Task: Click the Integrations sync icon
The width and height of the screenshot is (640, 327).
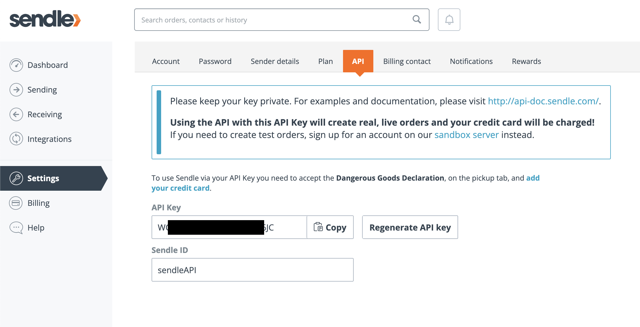Action: point(16,139)
